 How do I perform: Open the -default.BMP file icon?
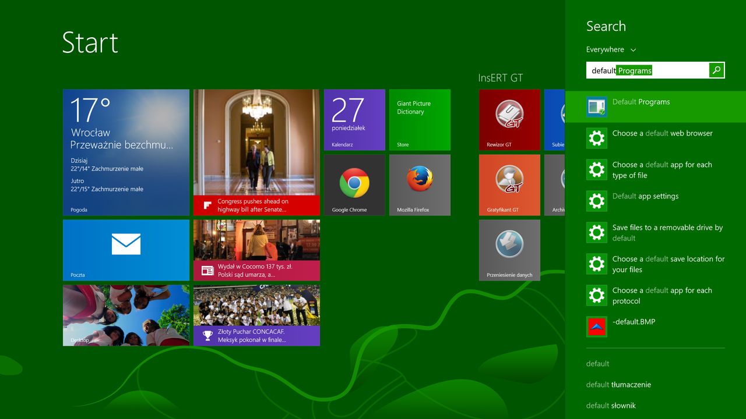tap(597, 326)
